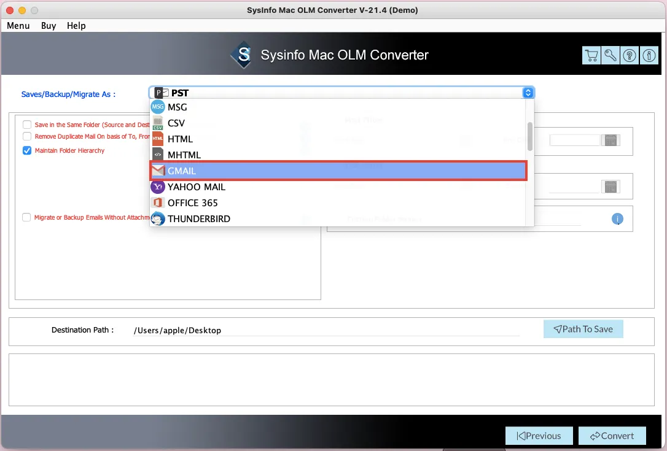Select THUNDERBIRD from the format list

pos(338,218)
